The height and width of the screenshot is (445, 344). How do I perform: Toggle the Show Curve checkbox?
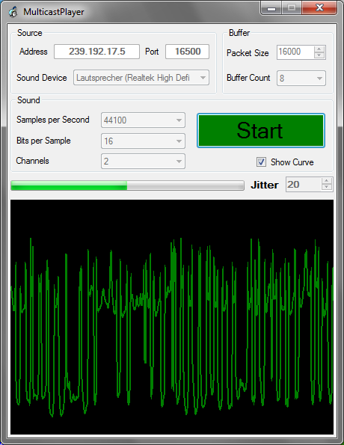(x=261, y=162)
